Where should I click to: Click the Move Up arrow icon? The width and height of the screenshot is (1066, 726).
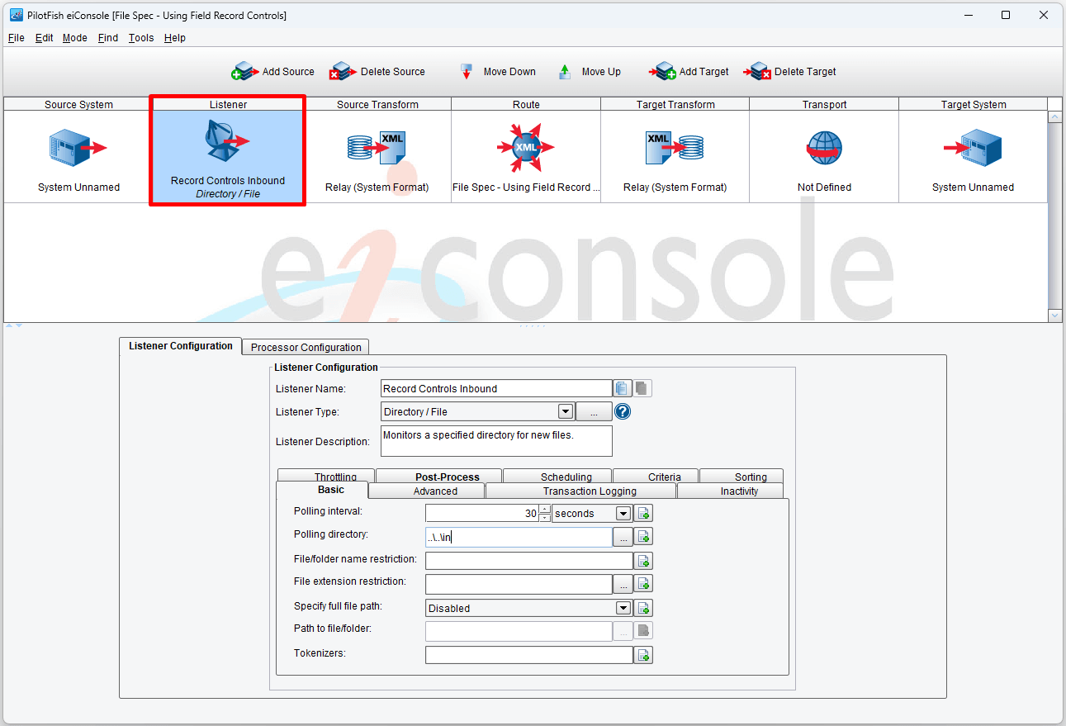(x=565, y=72)
